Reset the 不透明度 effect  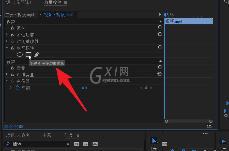point(159,34)
